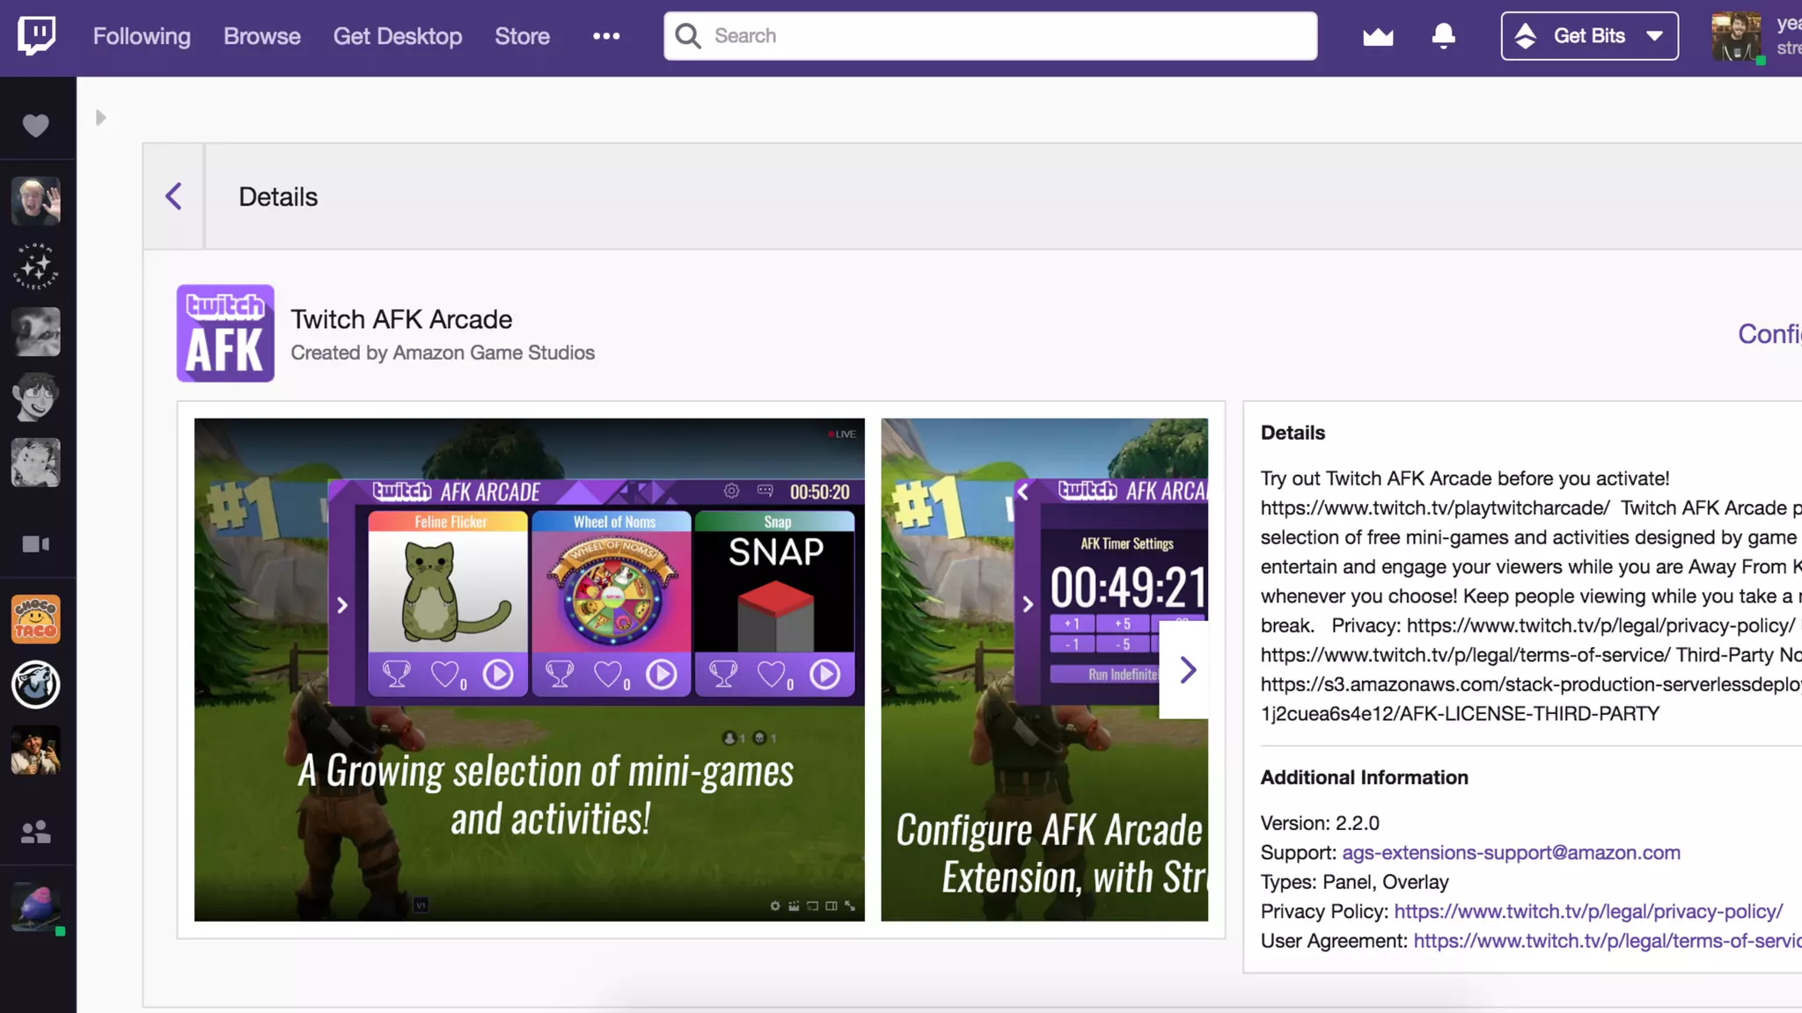This screenshot has width=1802, height=1013.
Task: Open the three-dots more menu
Action: coord(606,36)
